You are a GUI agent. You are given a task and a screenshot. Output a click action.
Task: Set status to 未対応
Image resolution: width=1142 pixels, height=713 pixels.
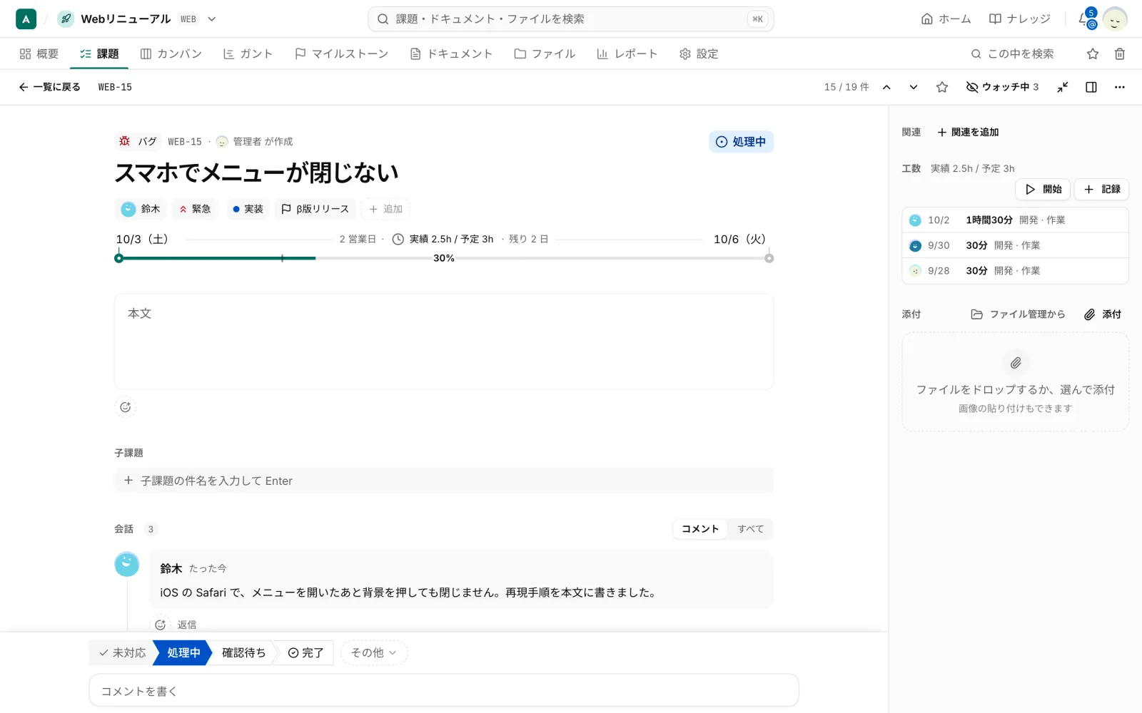click(x=122, y=652)
